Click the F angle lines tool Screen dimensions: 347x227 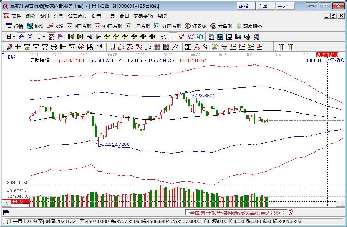242,47
